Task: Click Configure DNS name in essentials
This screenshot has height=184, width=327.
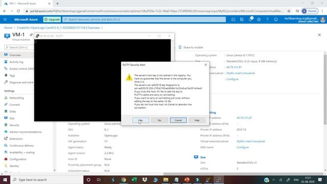Action: pyautogui.click(x=232, y=79)
